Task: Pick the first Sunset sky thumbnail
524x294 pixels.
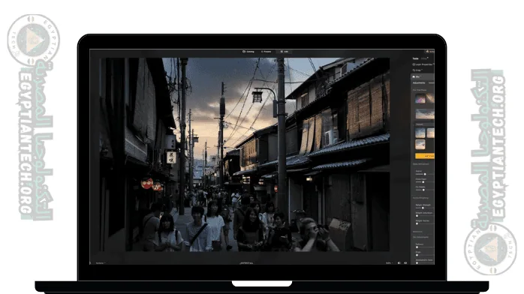Action: point(420,133)
